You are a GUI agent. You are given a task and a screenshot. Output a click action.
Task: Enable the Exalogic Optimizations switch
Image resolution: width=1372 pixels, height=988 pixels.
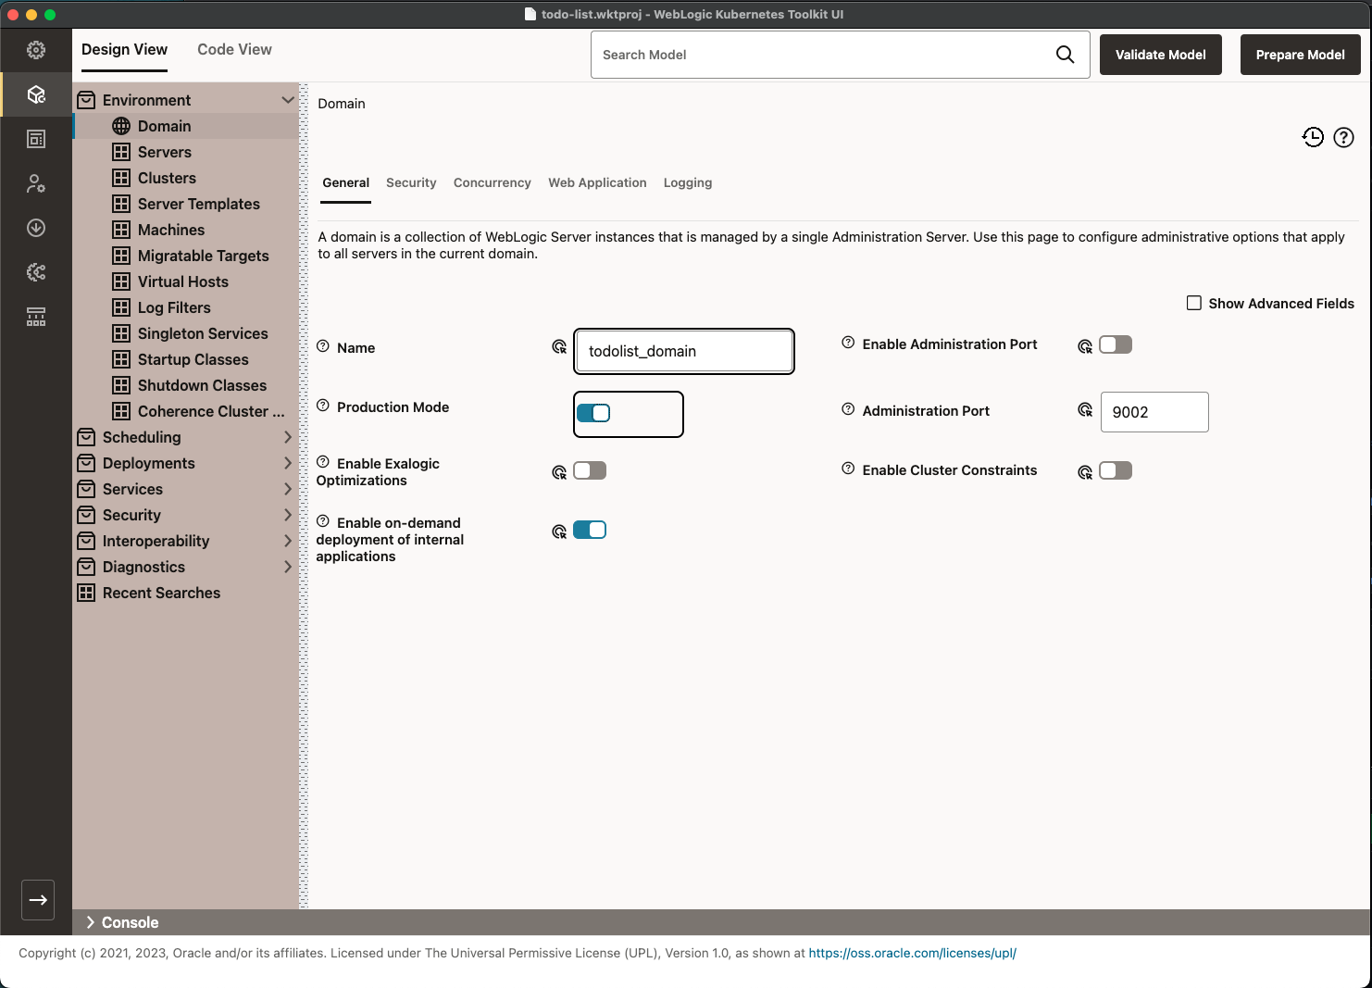coord(590,470)
